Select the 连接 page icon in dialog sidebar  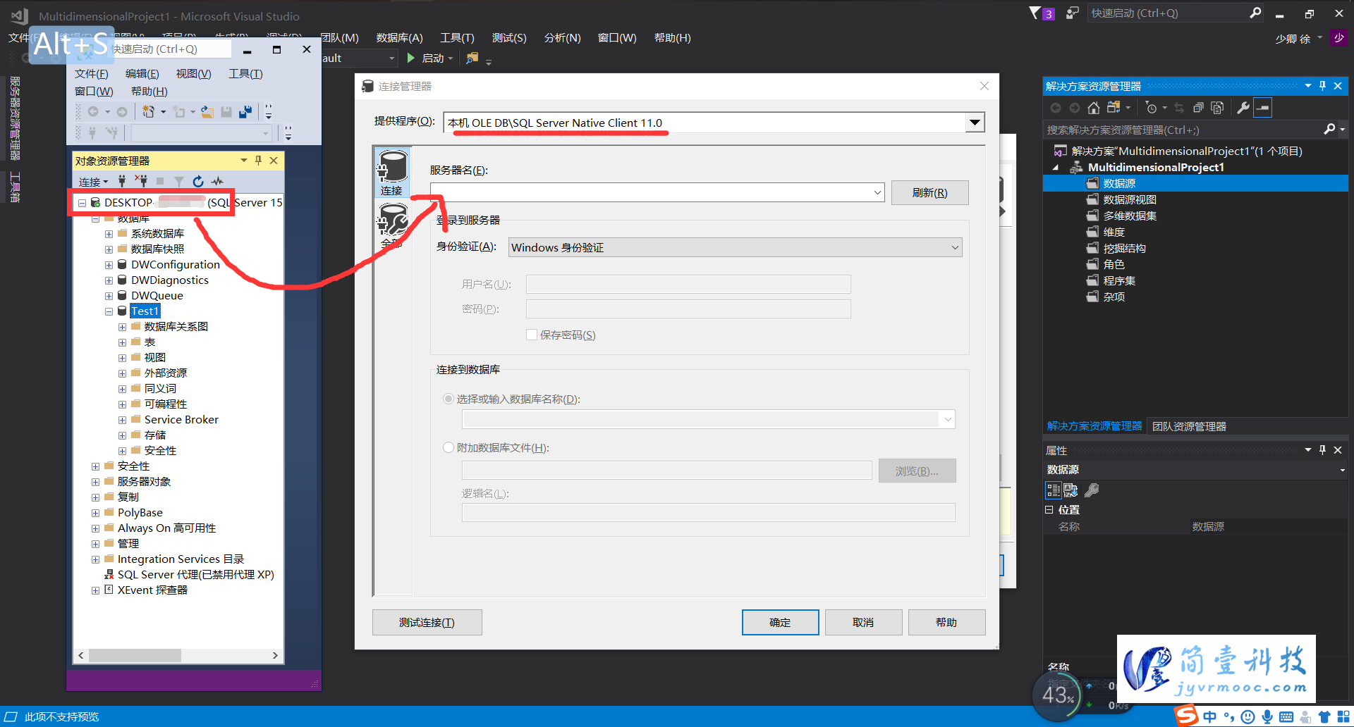(x=392, y=173)
